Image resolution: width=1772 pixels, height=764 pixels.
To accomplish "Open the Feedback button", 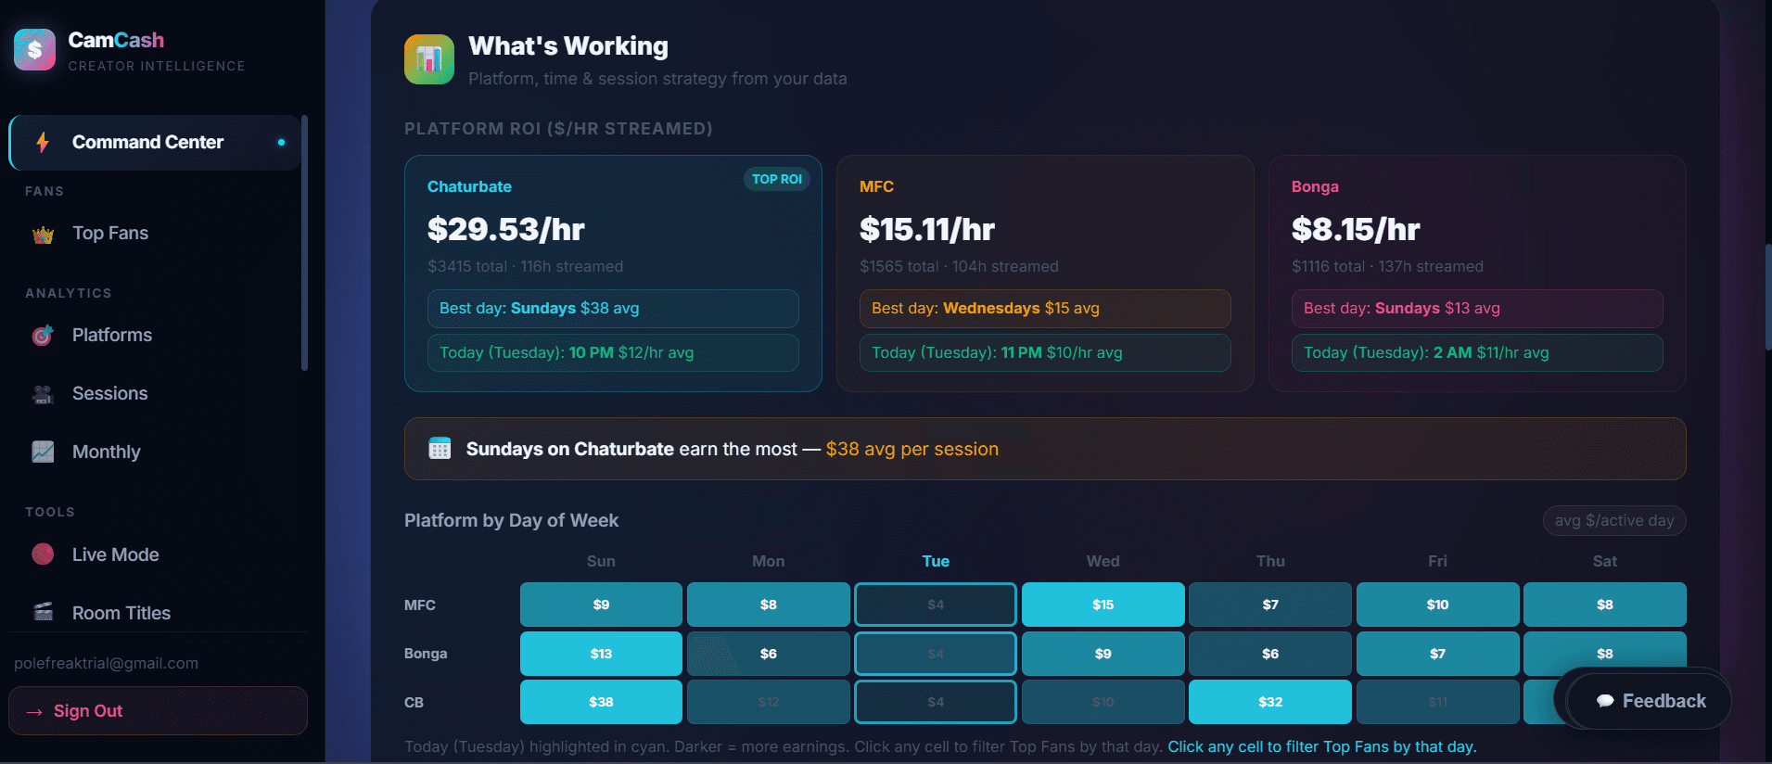I will [x=1649, y=701].
